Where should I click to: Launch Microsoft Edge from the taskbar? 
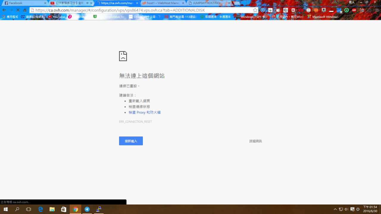tap(40, 209)
